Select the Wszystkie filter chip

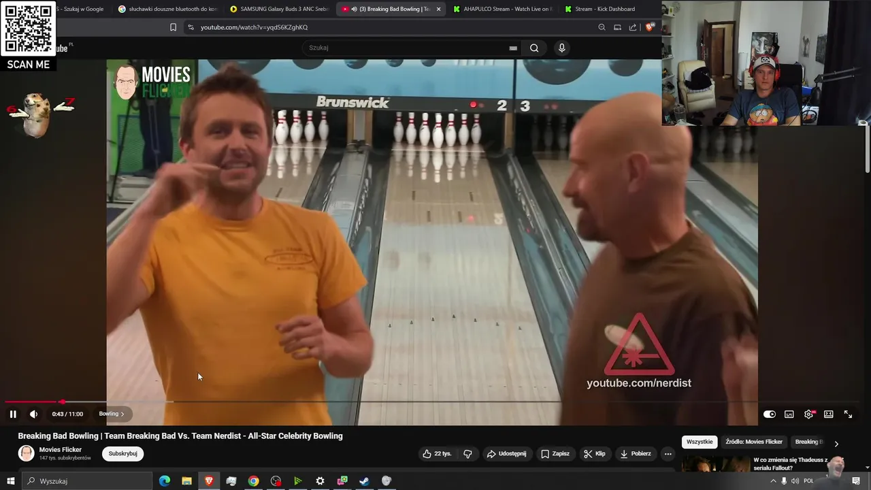700,442
